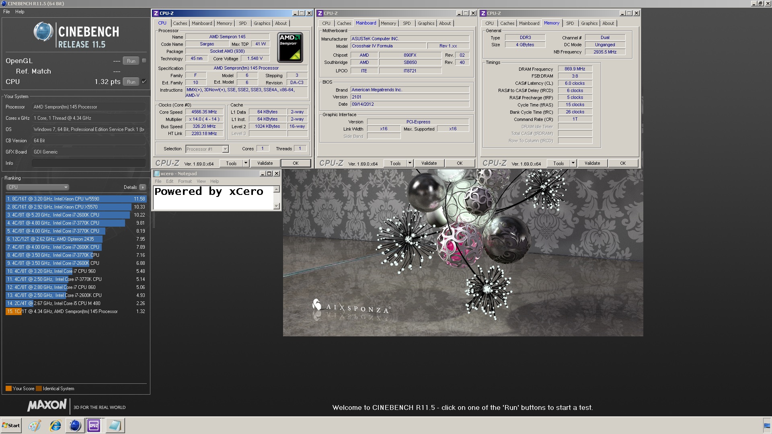Click the Core Speed value 4566.35 MHz
The image size is (772, 434).
[204, 112]
